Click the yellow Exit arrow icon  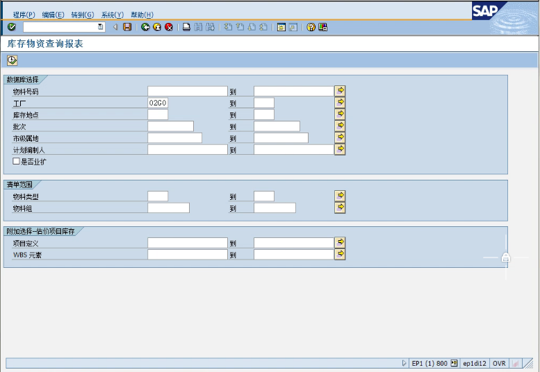coord(157,27)
